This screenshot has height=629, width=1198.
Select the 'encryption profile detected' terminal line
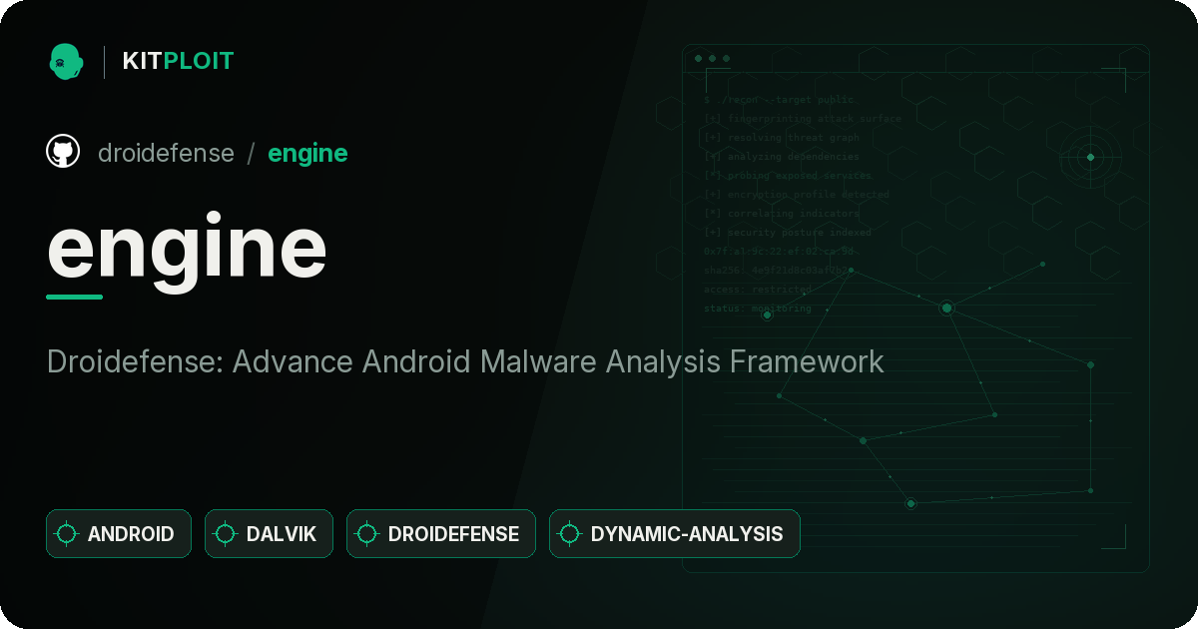[x=796, y=195]
